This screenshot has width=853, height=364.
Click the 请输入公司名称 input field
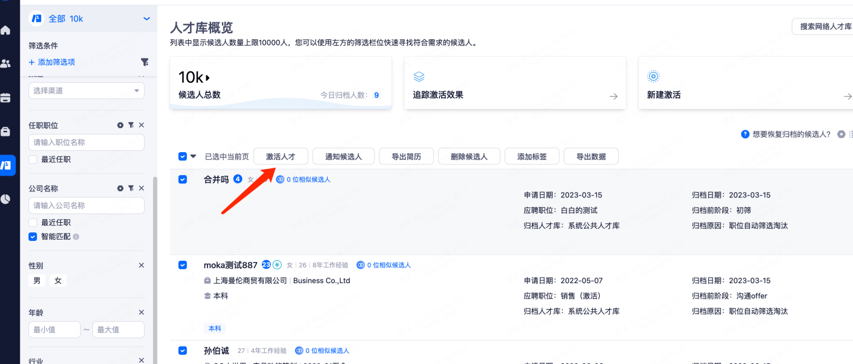(x=86, y=205)
